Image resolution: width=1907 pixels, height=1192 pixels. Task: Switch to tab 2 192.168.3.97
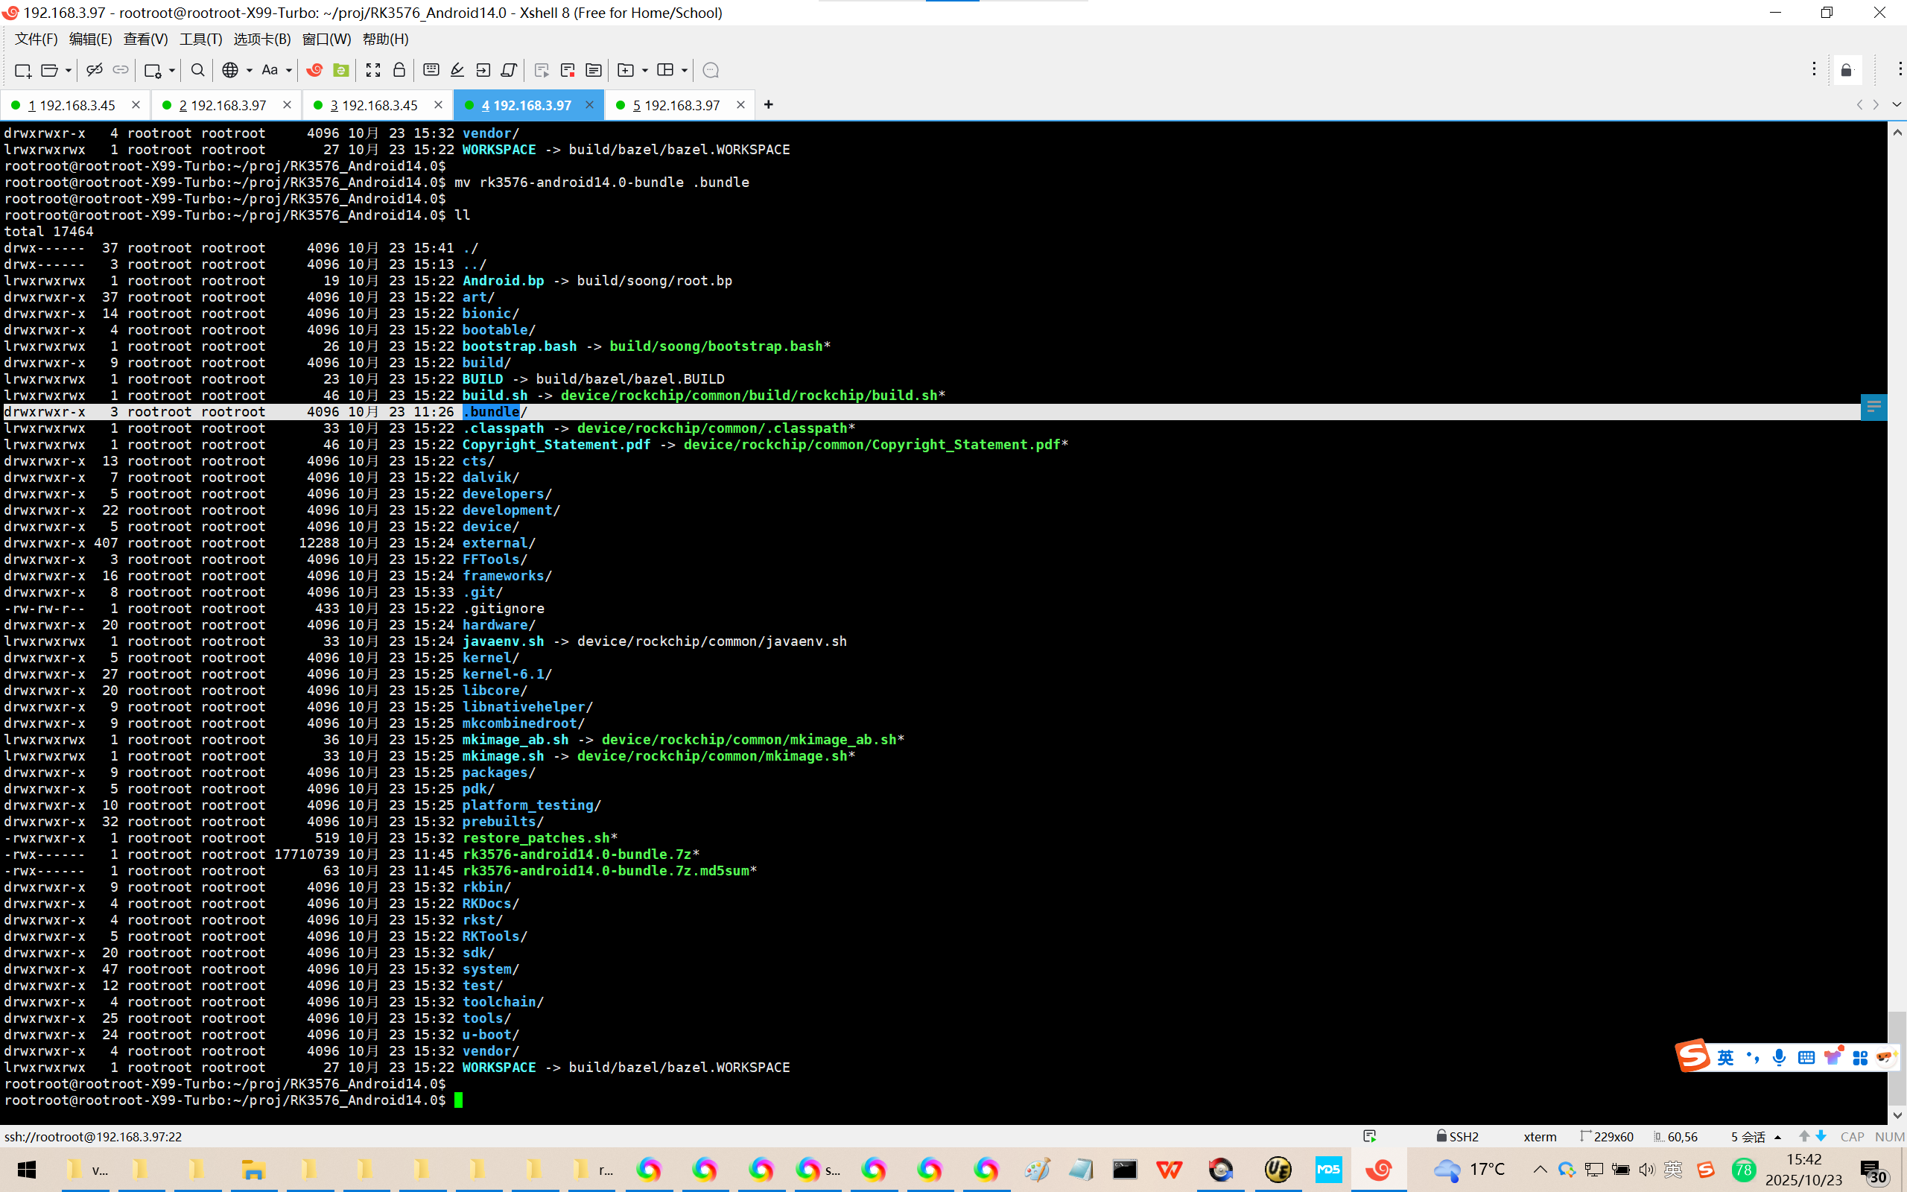(x=222, y=105)
